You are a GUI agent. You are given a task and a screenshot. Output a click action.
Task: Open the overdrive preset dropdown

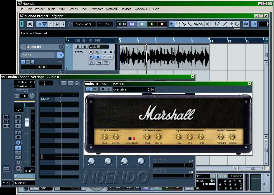(148, 89)
